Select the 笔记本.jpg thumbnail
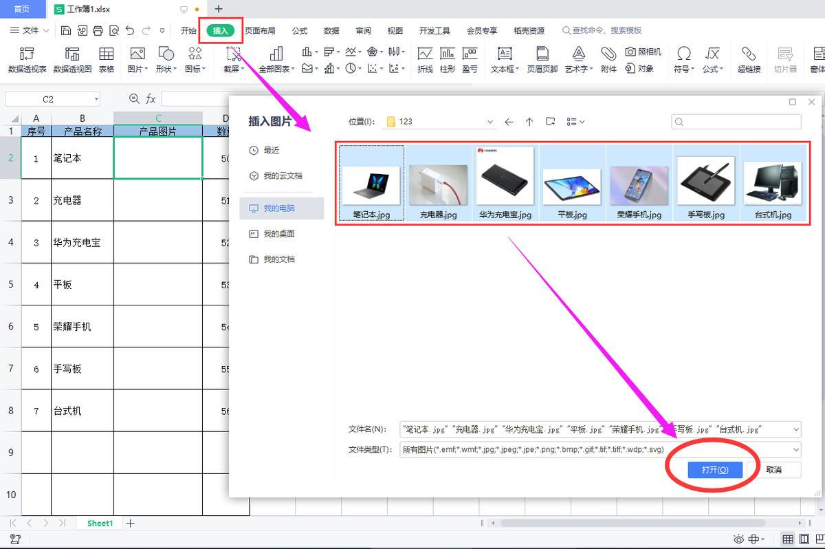Image resolution: width=825 pixels, height=549 pixels. point(371,183)
